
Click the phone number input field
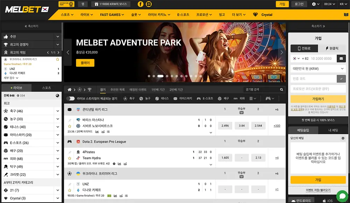pos(323,58)
